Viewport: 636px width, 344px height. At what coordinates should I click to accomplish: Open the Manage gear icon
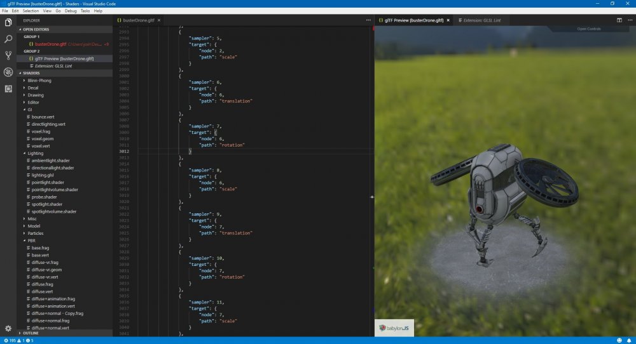[8, 328]
